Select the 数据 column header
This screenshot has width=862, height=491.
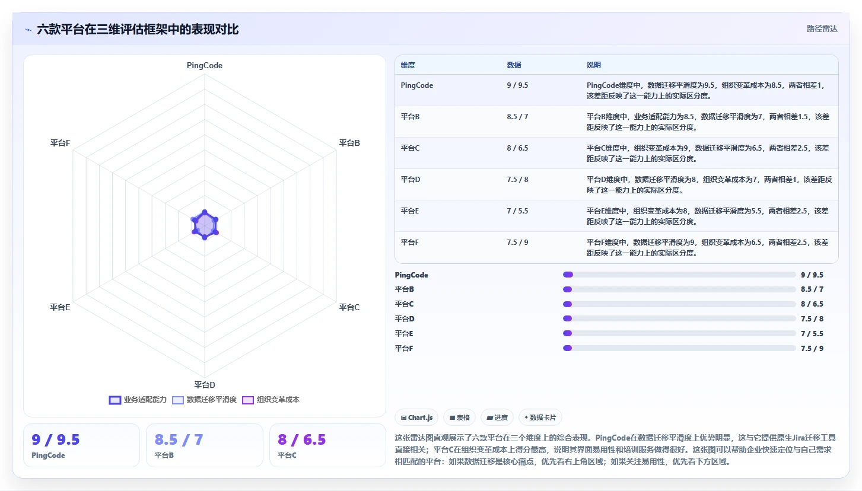pyautogui.click(x=514, y=65)
